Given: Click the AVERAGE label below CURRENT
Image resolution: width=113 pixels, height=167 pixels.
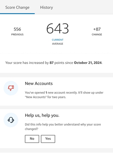Looking at the screenshot, I should (x=58, y=44).
